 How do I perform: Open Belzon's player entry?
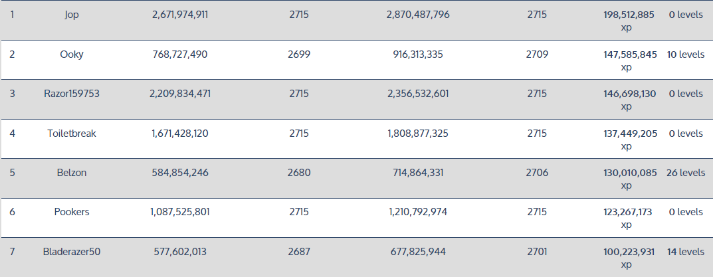point(72,173)
